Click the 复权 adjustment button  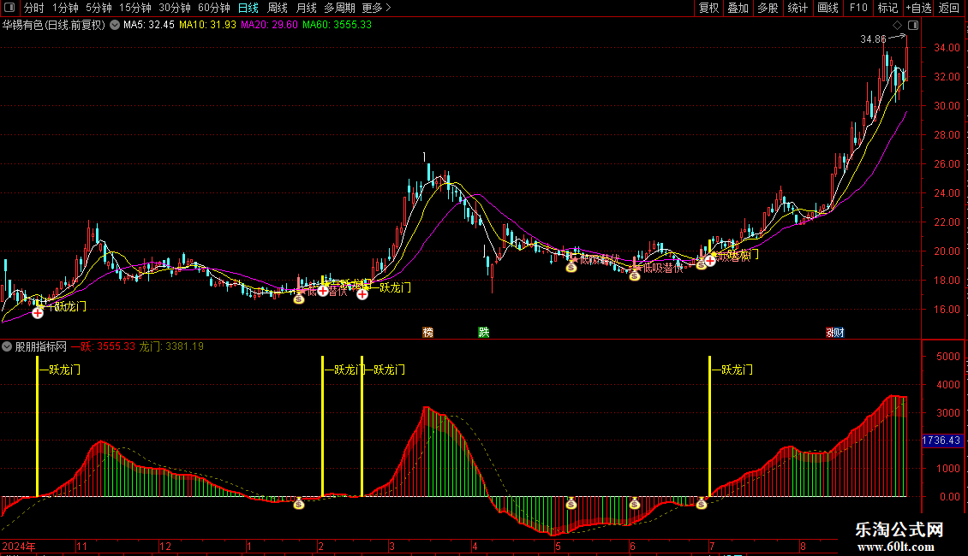708,8
